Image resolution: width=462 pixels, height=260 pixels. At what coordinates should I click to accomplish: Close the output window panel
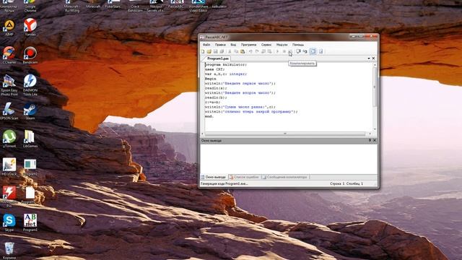tap(375, 140)
